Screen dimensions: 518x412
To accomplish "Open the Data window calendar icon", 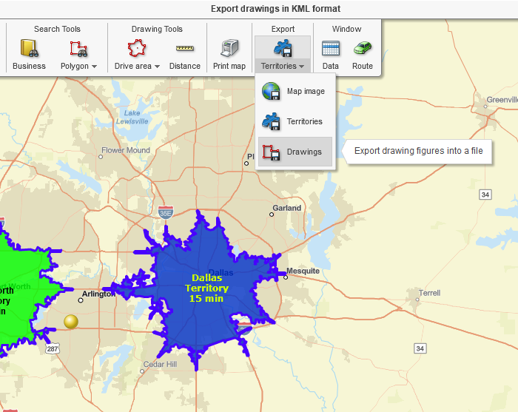I will (330, 49).
